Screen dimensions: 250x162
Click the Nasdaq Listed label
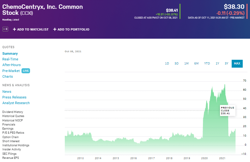(x=11, y=20)
